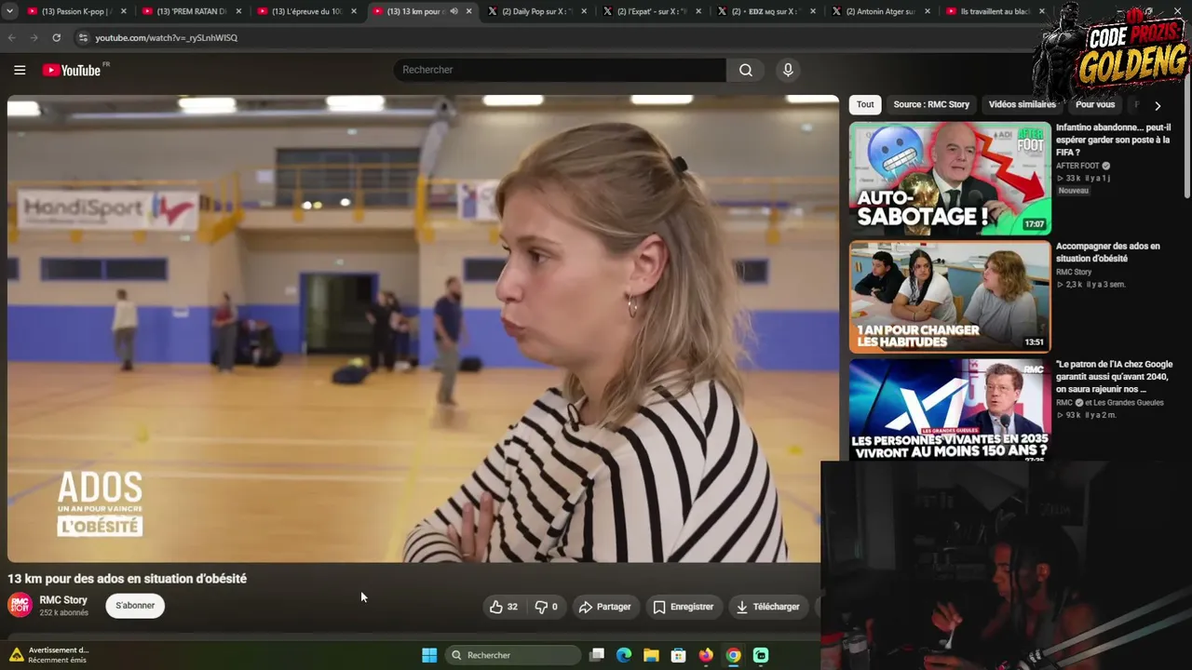This screenshot has width=1192, height=670.
Task: Open the YouTube guide hamburger menu
Action: click(x=20, y=70)
